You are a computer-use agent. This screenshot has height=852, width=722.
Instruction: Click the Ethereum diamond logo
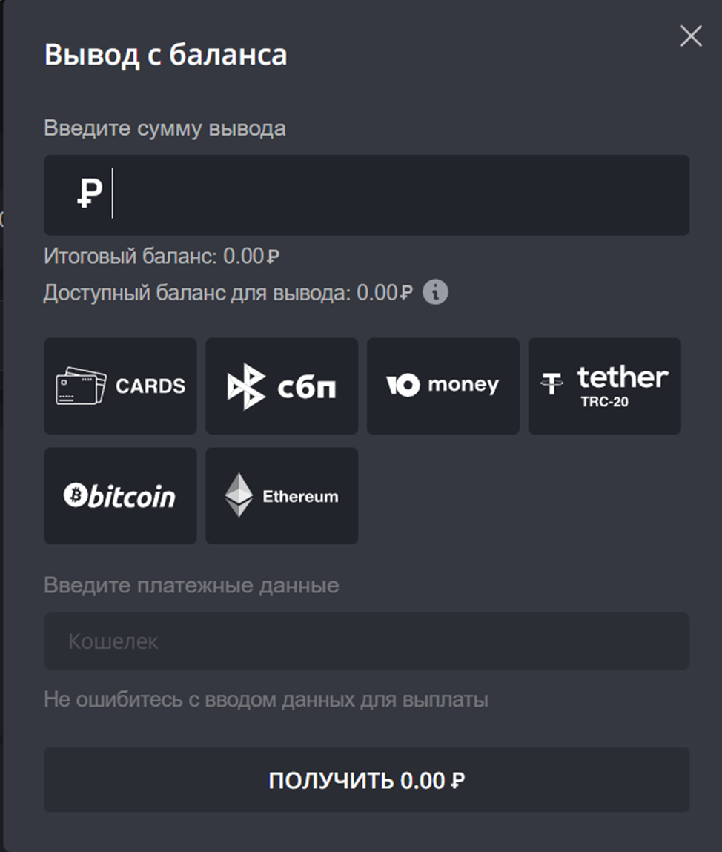pyautogui.click(x=239, y=495)
